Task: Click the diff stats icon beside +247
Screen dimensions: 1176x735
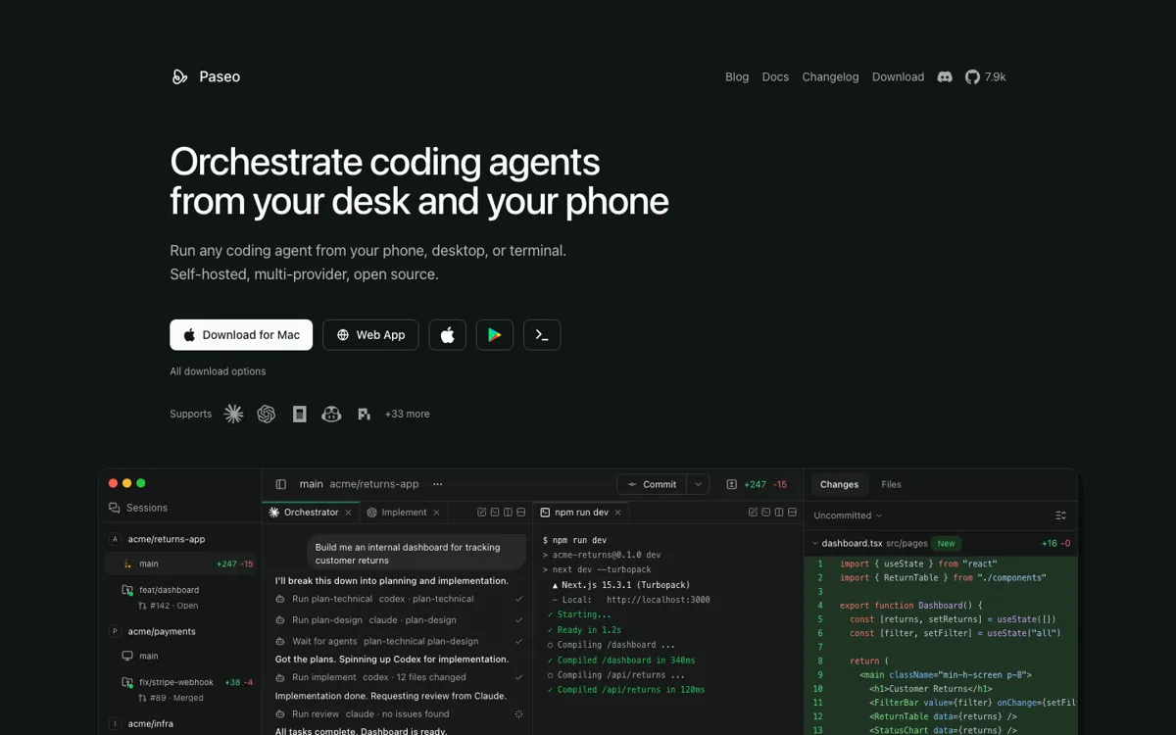Action: [x=732, y=484]
